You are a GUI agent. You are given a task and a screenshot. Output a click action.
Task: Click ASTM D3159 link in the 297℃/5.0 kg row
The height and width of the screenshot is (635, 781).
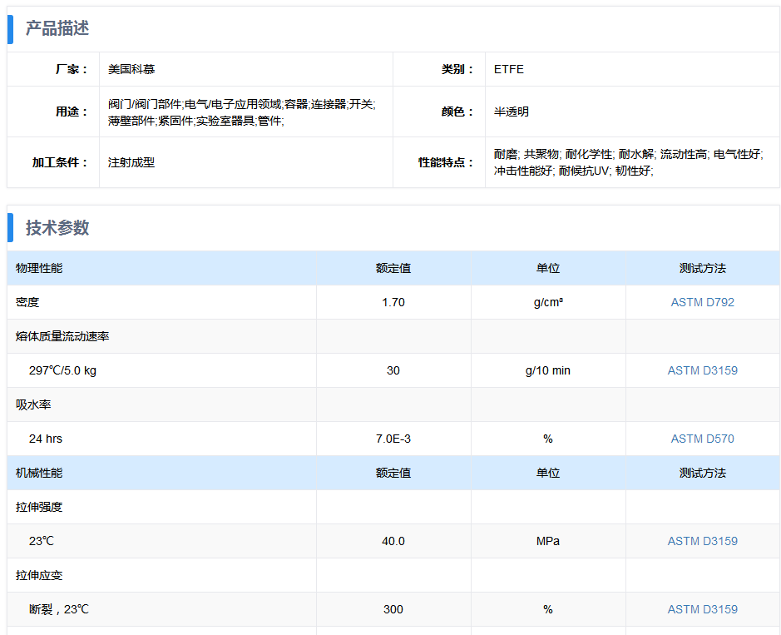click(702, 370)
